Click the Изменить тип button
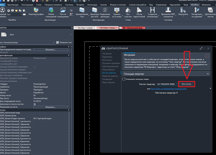The height and width of the screenshot is (155, 216). 64,42
